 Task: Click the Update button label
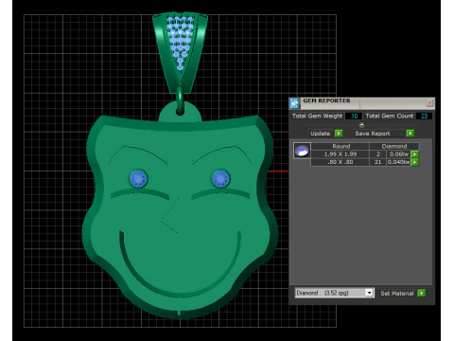(321, 134)
